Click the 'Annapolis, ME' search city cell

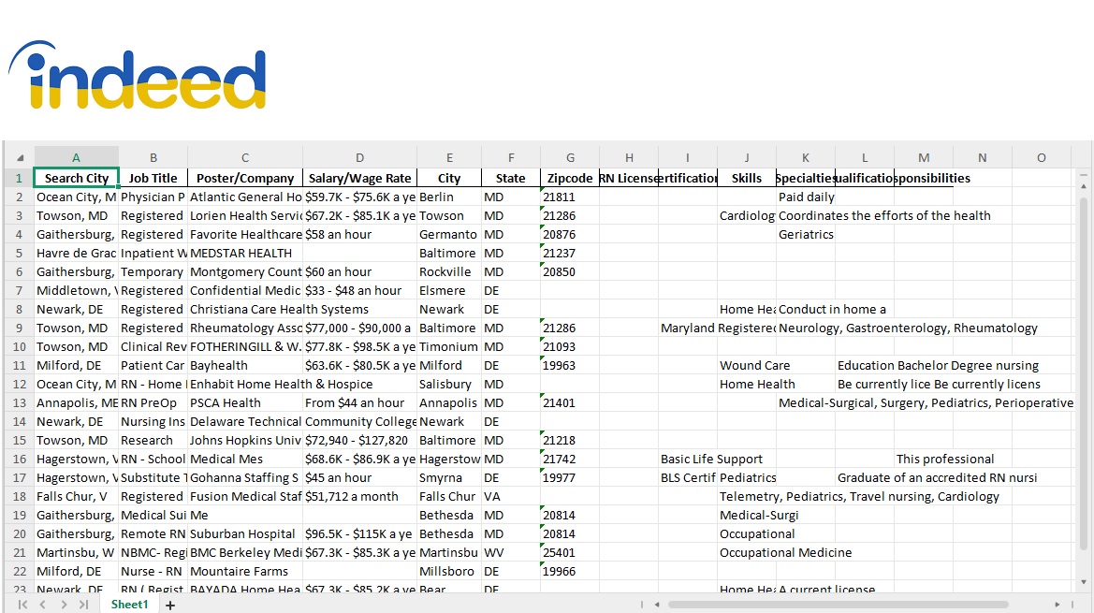(76, 403)
